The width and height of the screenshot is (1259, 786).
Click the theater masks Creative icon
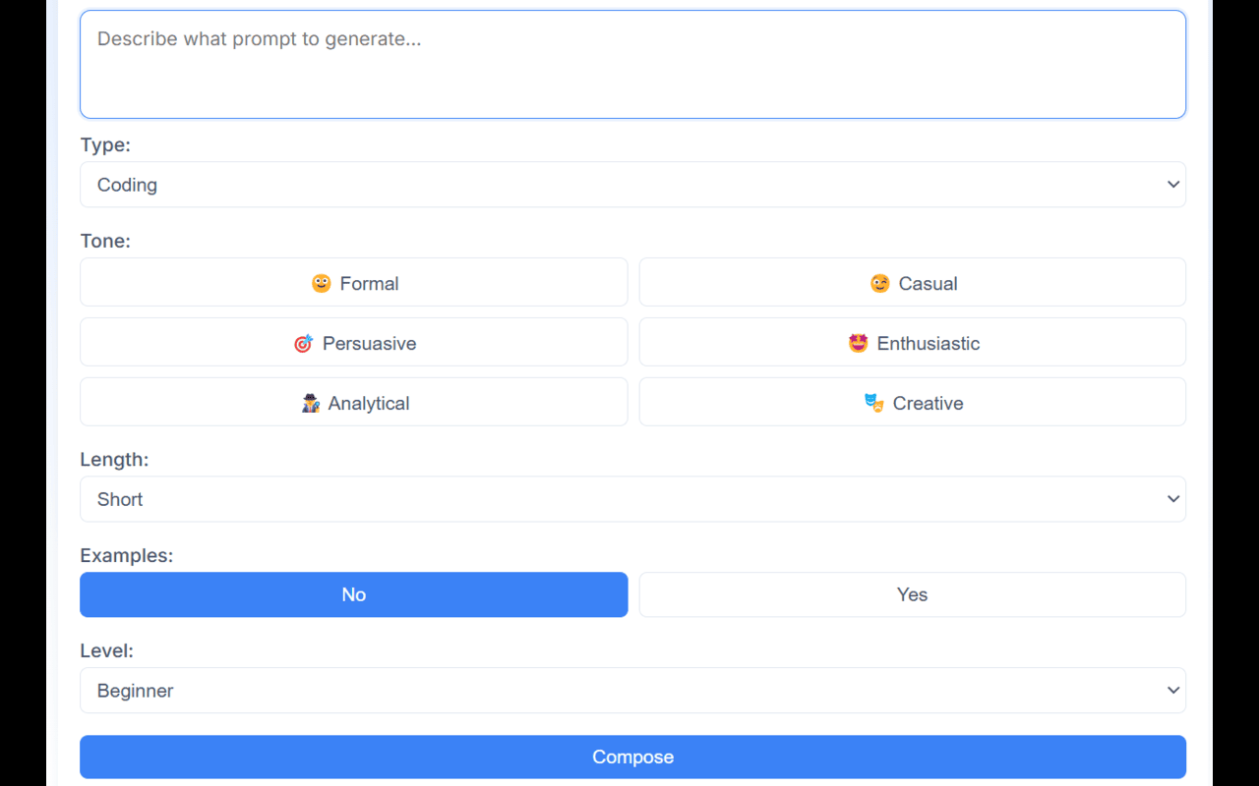[872, 402]
